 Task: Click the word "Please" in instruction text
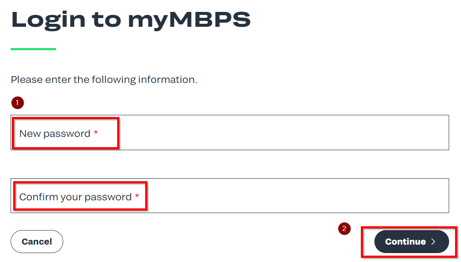(x=25, y=80)
